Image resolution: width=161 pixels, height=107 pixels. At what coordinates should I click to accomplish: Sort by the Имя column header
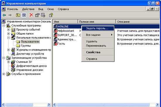click(x=65, y=22)
